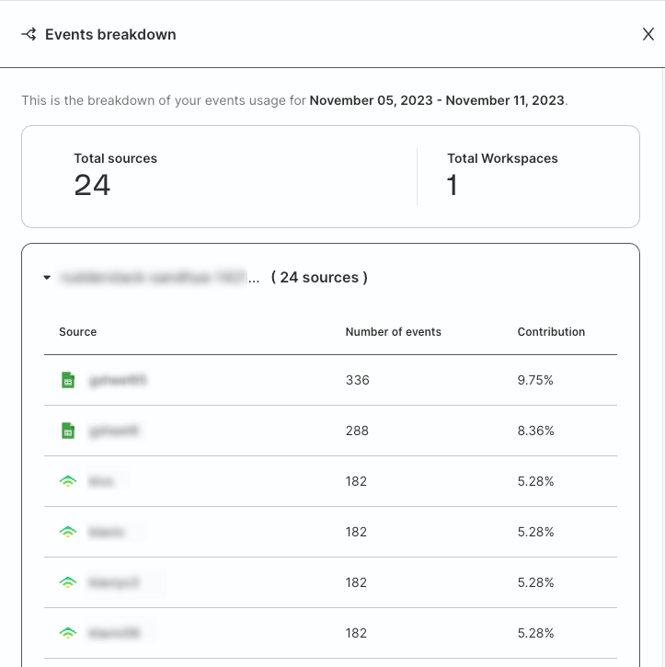Screen dimensions: 665x667
Task: Click the Total Workspaces count 1
Action: [452, 185]
